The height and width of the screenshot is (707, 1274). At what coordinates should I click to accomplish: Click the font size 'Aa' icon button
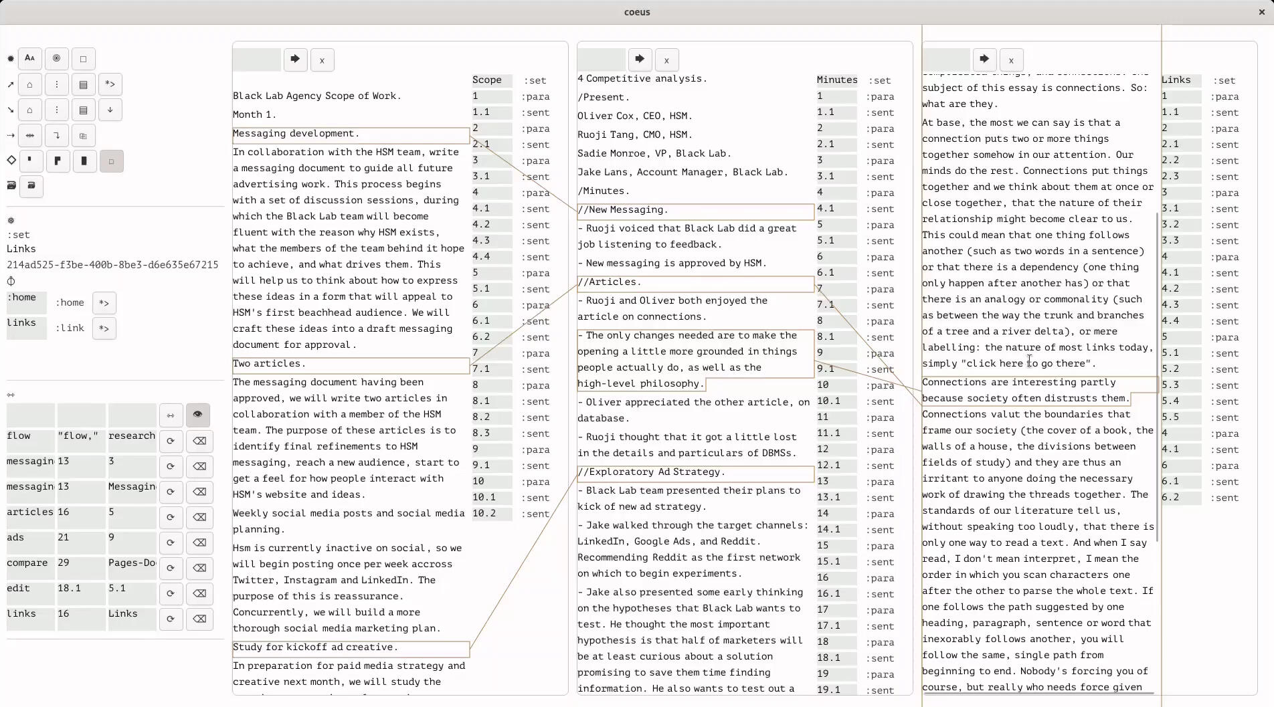coord(30,59)
